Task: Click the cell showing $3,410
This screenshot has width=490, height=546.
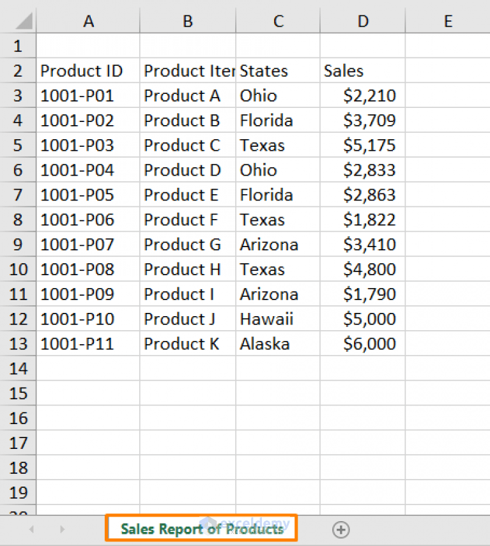Action: (x=362, y=245)
